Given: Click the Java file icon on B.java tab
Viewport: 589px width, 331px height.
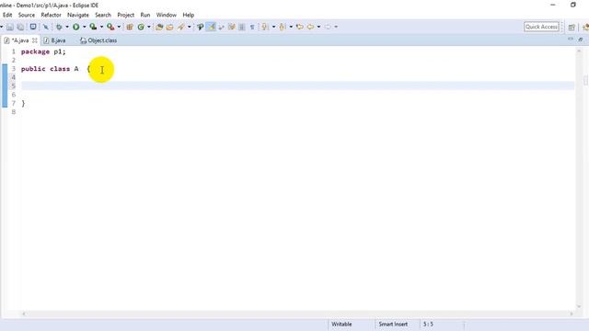Looking at the screenshot, I should click(46, 40).
